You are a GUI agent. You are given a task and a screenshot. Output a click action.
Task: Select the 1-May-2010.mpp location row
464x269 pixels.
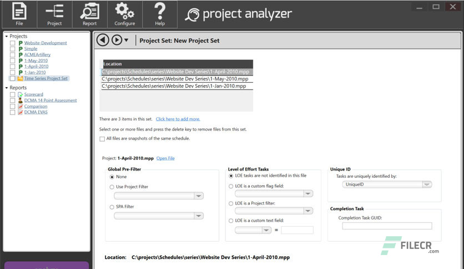pyautogui.click(x=177, y=79)
